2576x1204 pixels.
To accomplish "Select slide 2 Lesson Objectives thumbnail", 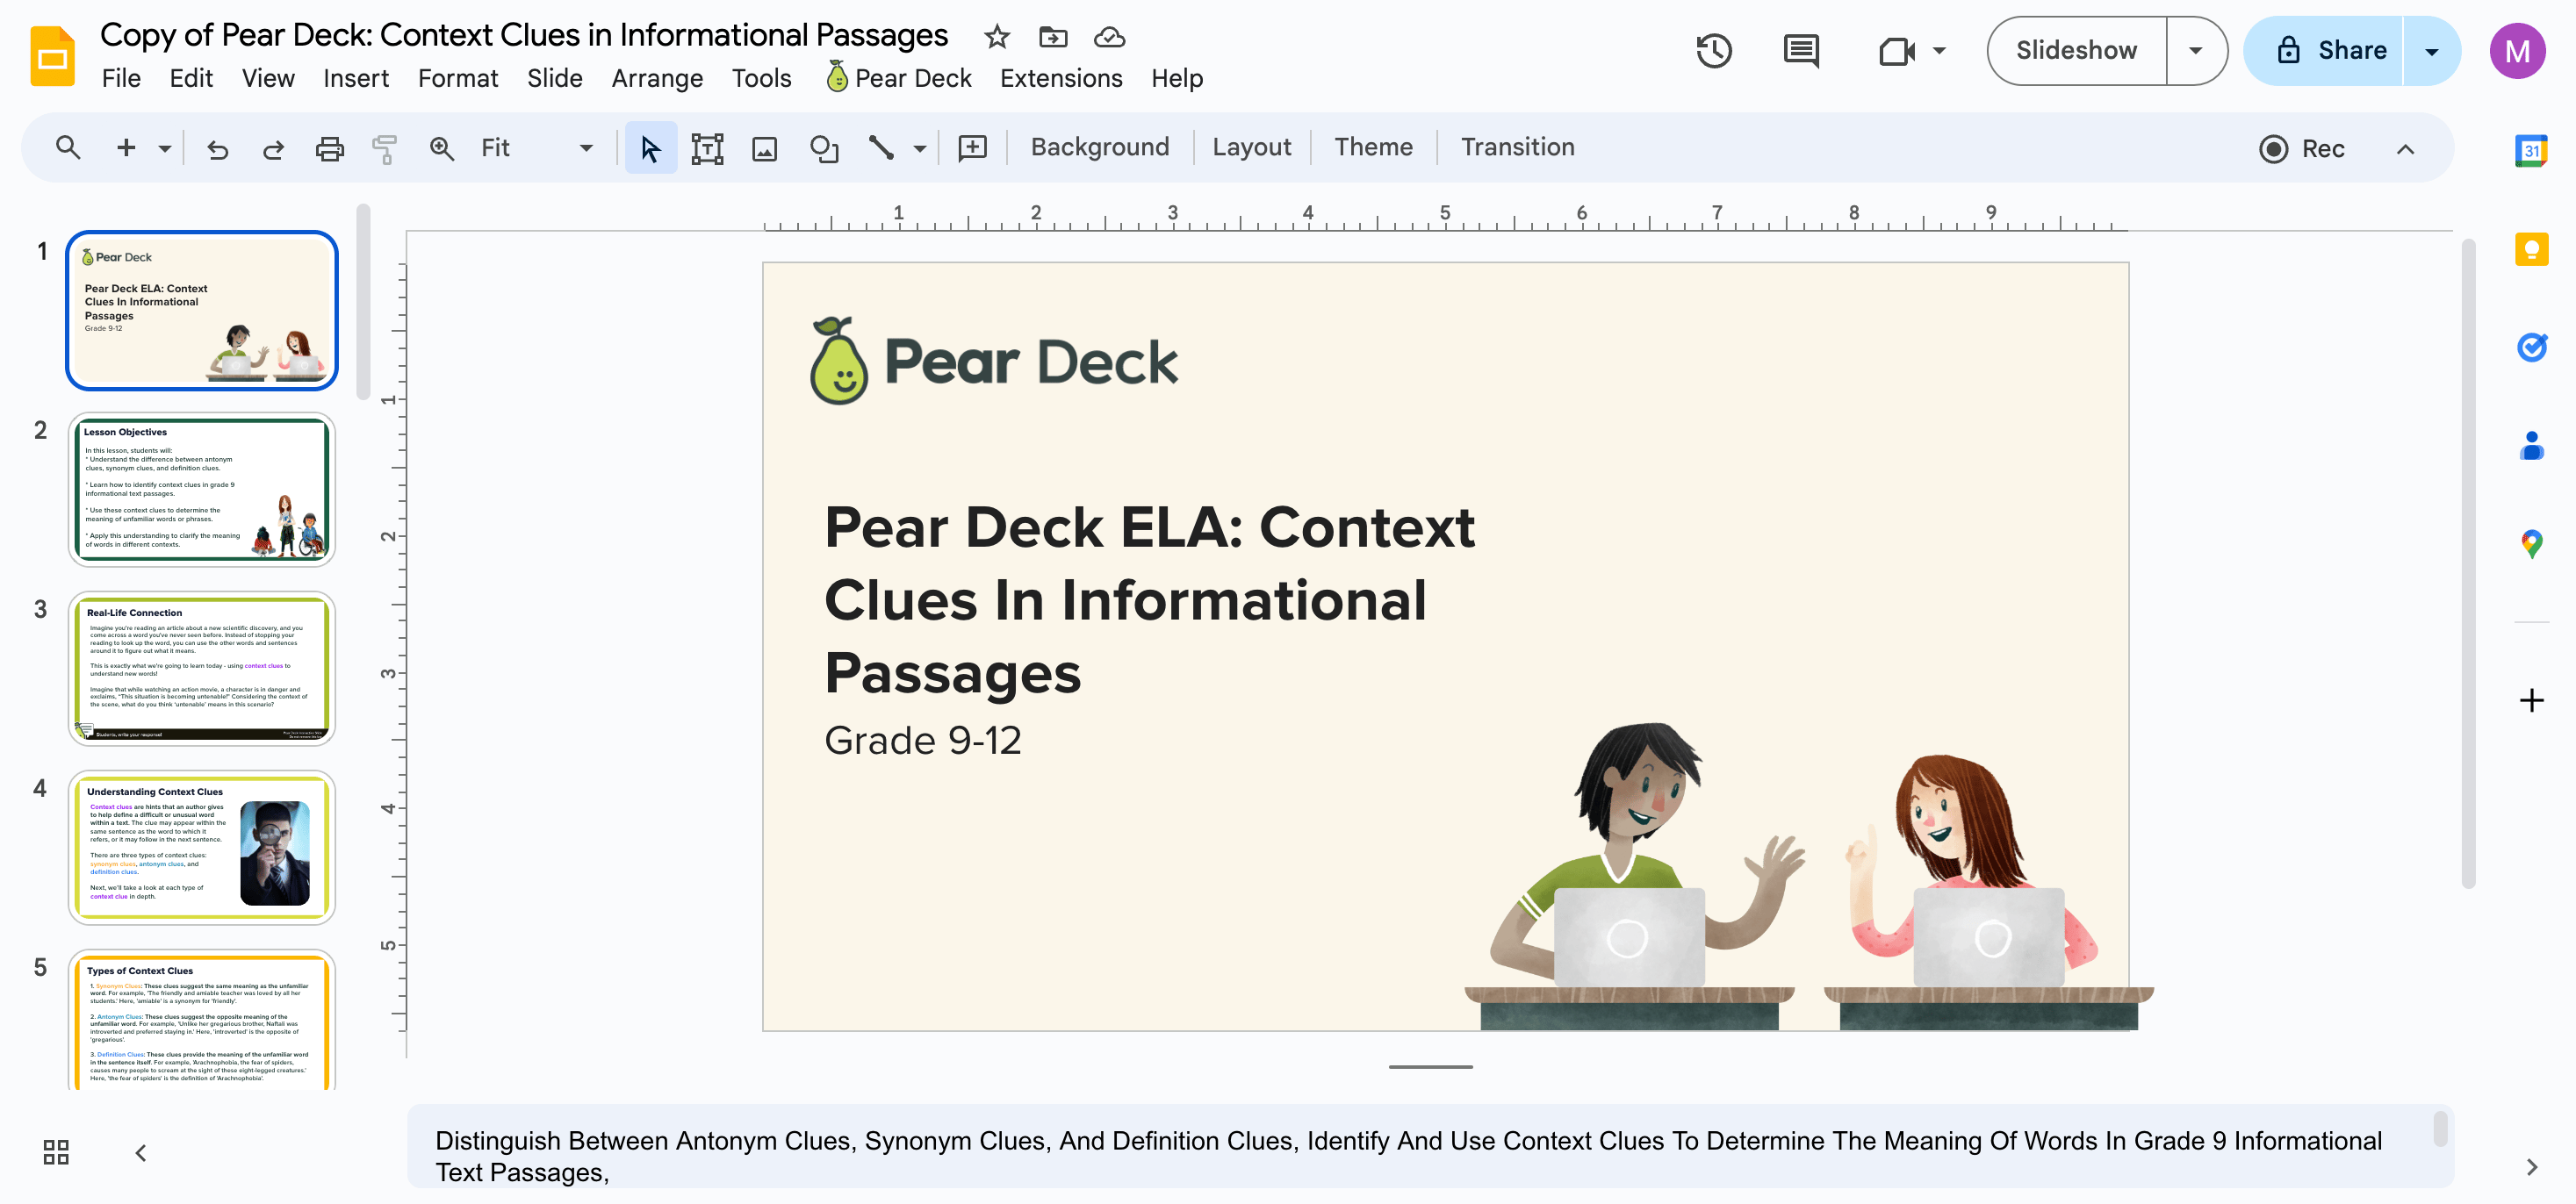I will 202,490.
